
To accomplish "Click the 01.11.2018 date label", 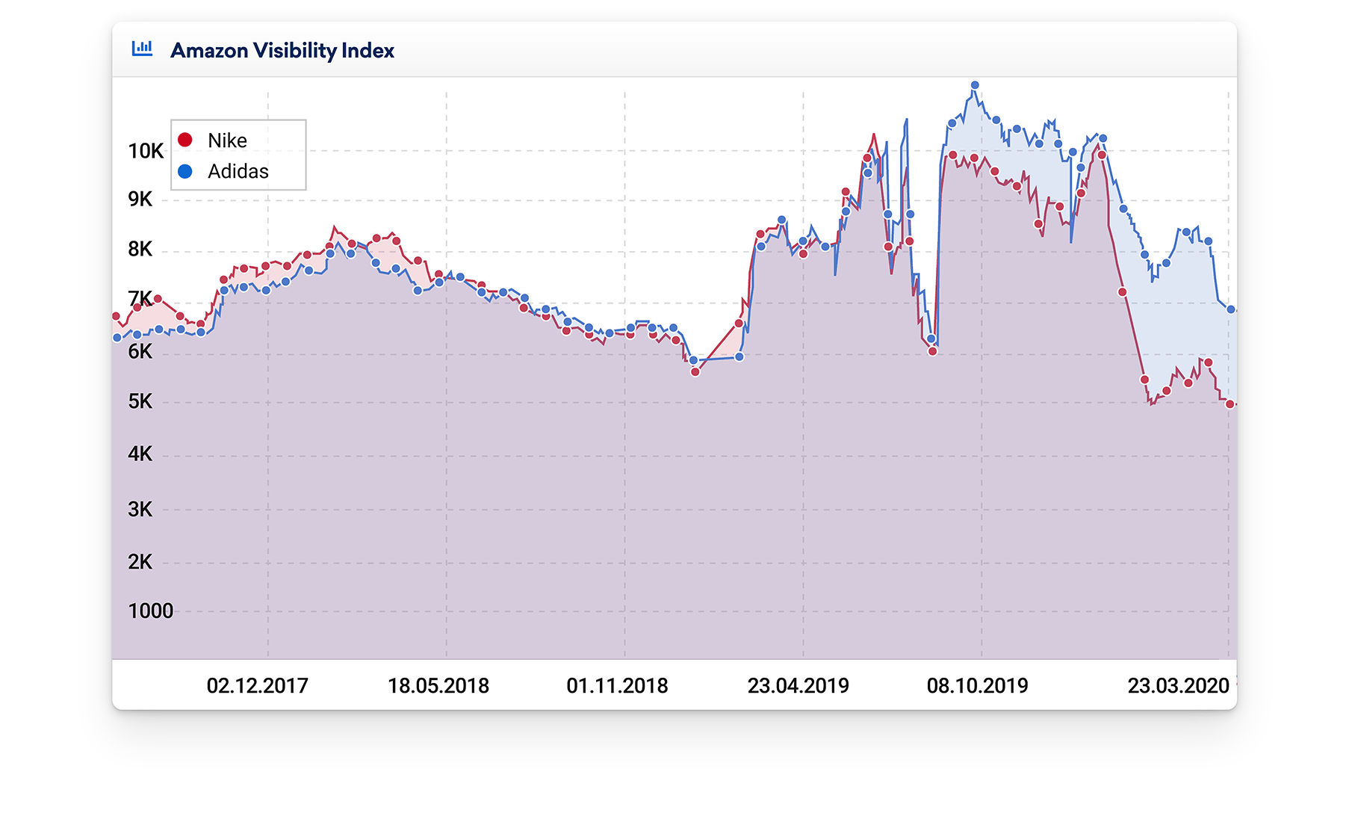I will tap(617, 685).
